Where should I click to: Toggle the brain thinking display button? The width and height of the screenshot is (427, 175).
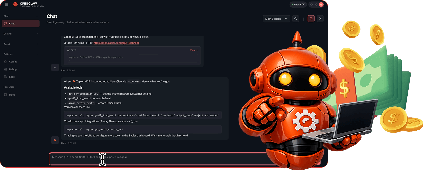tap(311, 19)
